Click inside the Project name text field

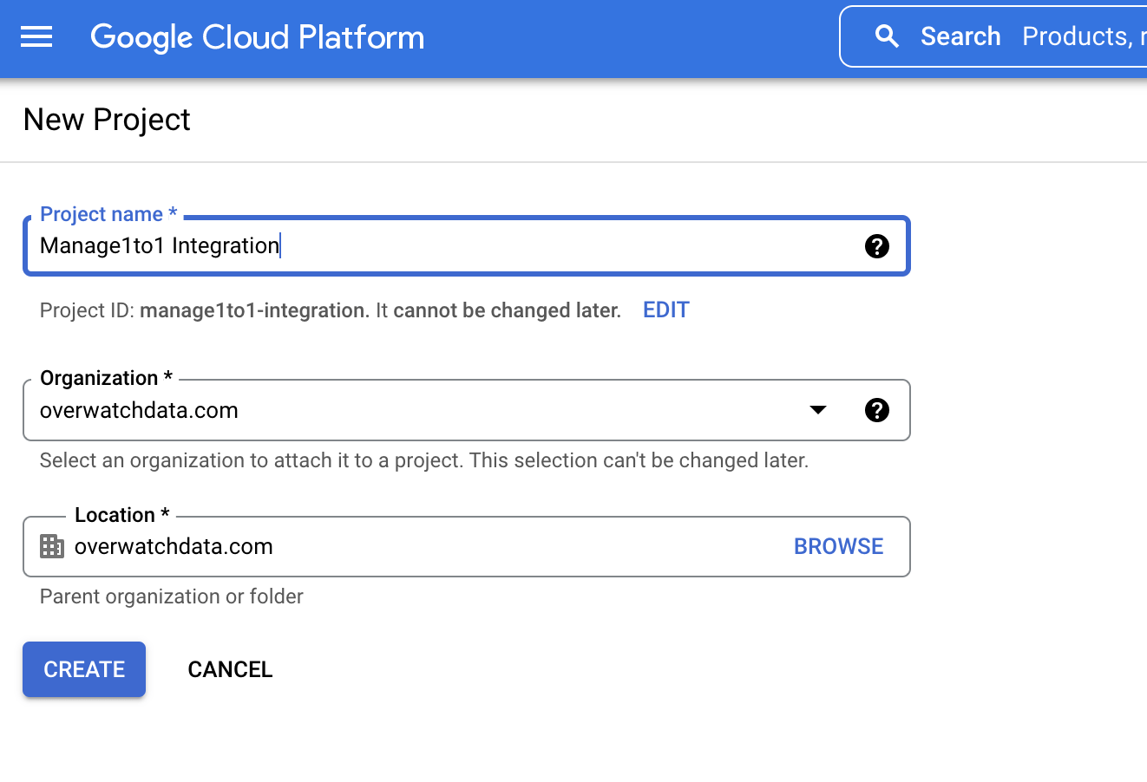pos(434,246)
